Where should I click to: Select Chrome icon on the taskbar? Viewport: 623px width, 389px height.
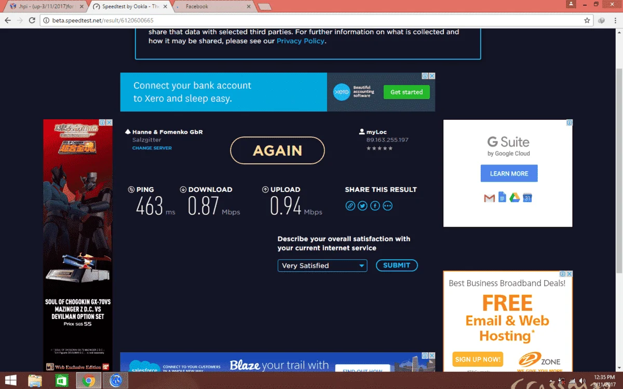pyautogui.click(x=88, y=381)
